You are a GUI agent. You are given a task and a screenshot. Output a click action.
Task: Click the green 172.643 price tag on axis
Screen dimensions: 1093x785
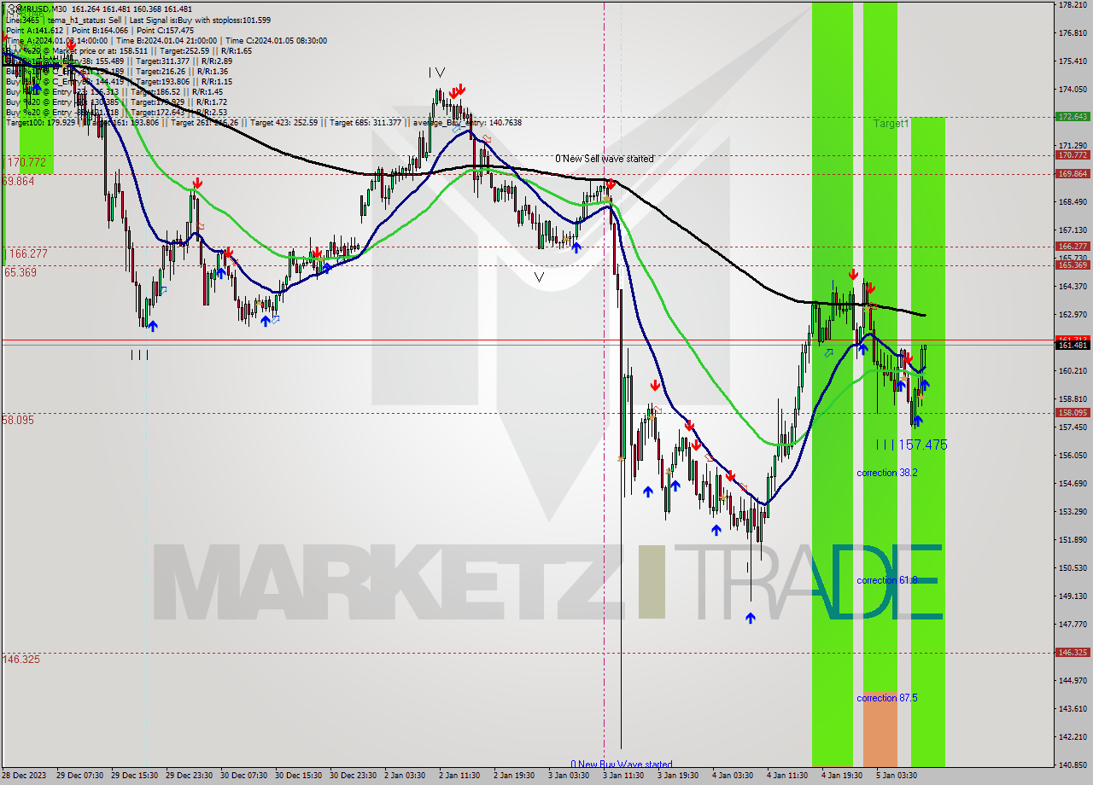[x=1073, y=117]
